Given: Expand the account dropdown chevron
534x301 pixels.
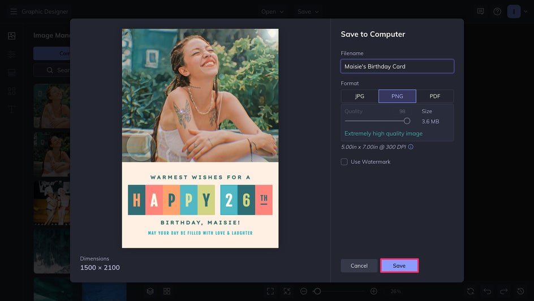Looking at the screenshot, I should (526, 11).
